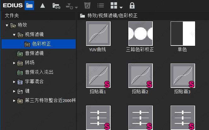
Task: Toggle the lock icon in toolbar
Action: pos(132,5)
